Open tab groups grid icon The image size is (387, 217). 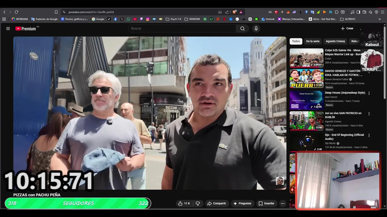coord(4,19)
